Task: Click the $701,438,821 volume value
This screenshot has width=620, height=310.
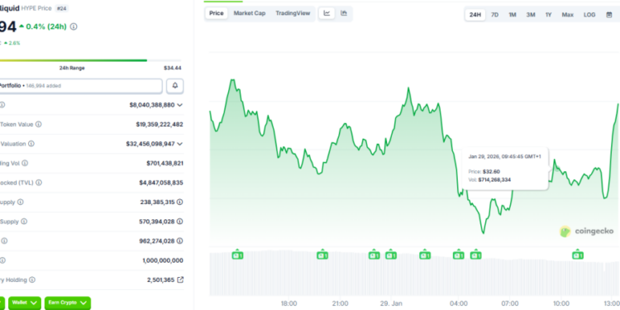Action: [x=165, y=163]
